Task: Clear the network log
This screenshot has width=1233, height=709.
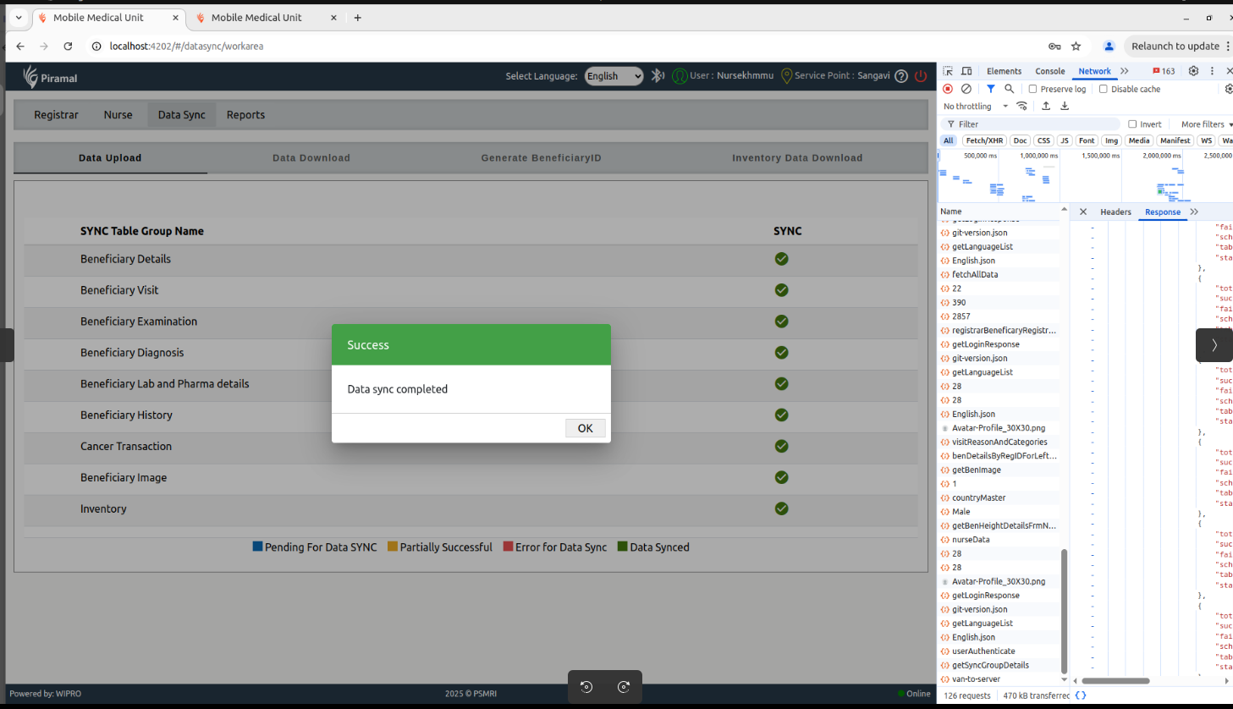Action: [966, 89]
